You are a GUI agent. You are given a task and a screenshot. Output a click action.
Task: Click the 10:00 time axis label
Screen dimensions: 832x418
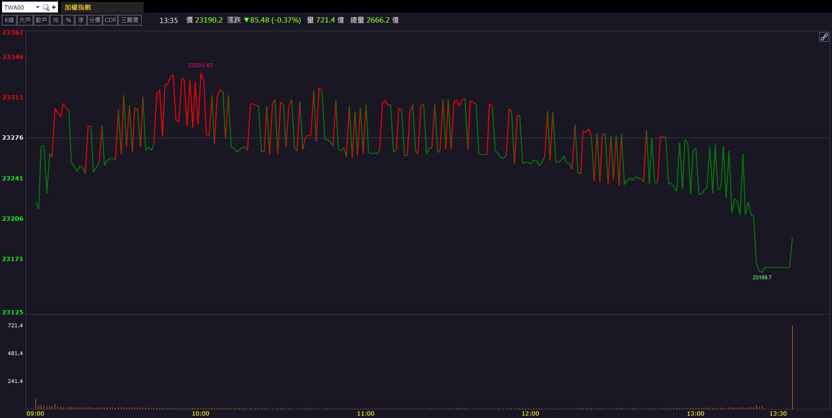click(x=200, y=413)
